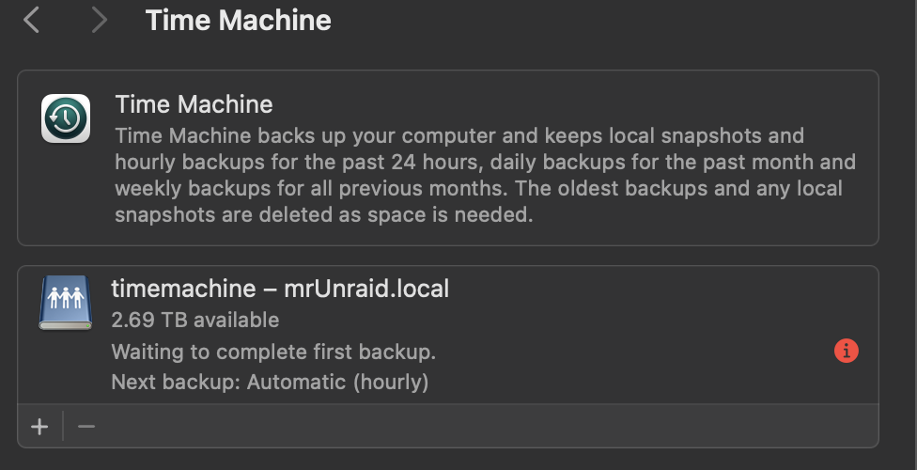The height and width of the screenshot is (470, 917).
Task: Select the timemachine – mrUnraid.local disk name
Action: [280, 289]
